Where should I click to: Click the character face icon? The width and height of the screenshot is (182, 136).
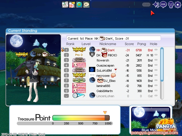[171, 5]
